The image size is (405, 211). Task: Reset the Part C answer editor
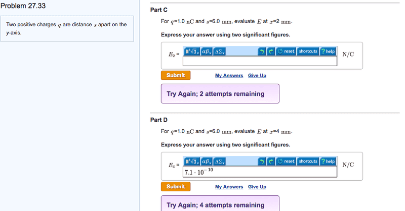pyautogui.click(x=286, y=51)
